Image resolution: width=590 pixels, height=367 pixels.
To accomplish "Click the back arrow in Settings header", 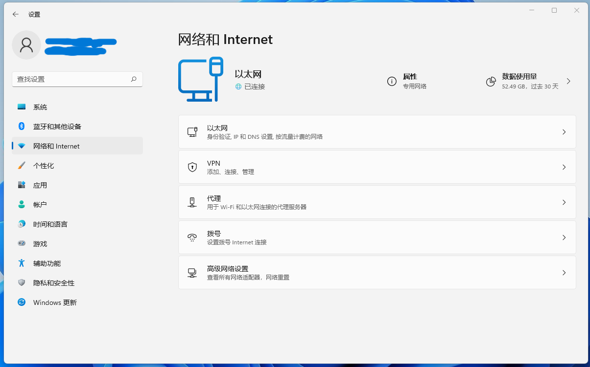I will coord(16,14).
